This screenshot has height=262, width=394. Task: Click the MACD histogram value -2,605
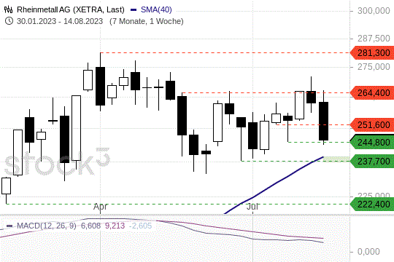[x=141, y=226]
